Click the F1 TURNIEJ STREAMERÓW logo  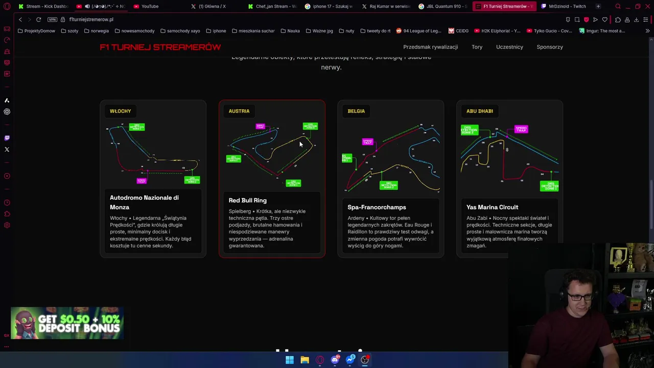click(160, 47)
